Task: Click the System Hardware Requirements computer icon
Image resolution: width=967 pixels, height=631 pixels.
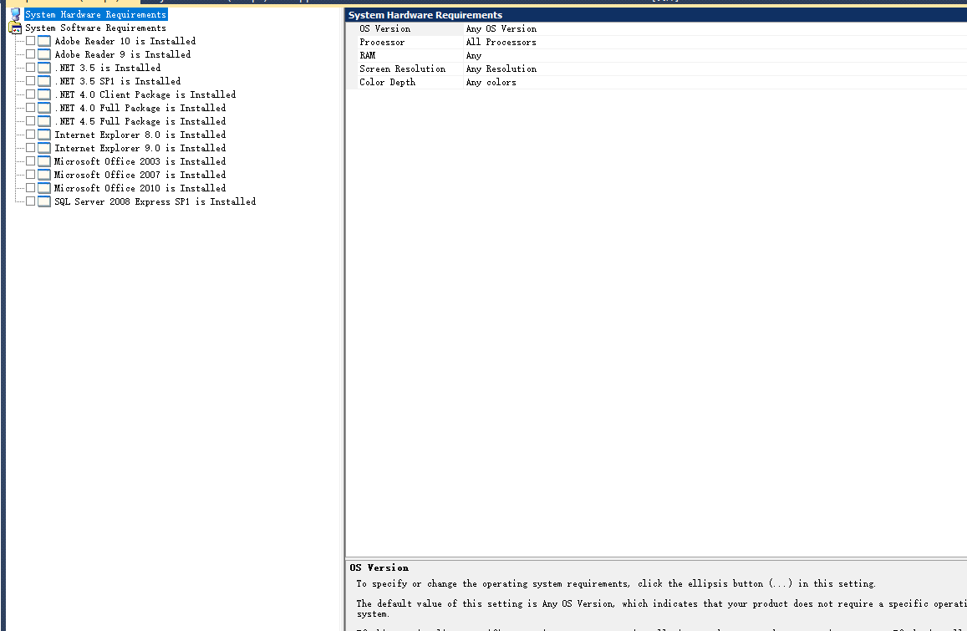Action: pyautogui.click(x=15, y=14)
